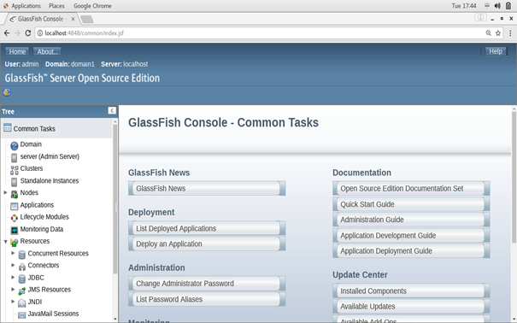The width and height of the screenshot is (517, 323).
Task: Click the Tree panel vertical scrollbar
Action: coord(115,199)
